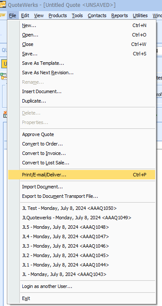
Task: Choose Import Document...
Action: click(x=82, y=187)
